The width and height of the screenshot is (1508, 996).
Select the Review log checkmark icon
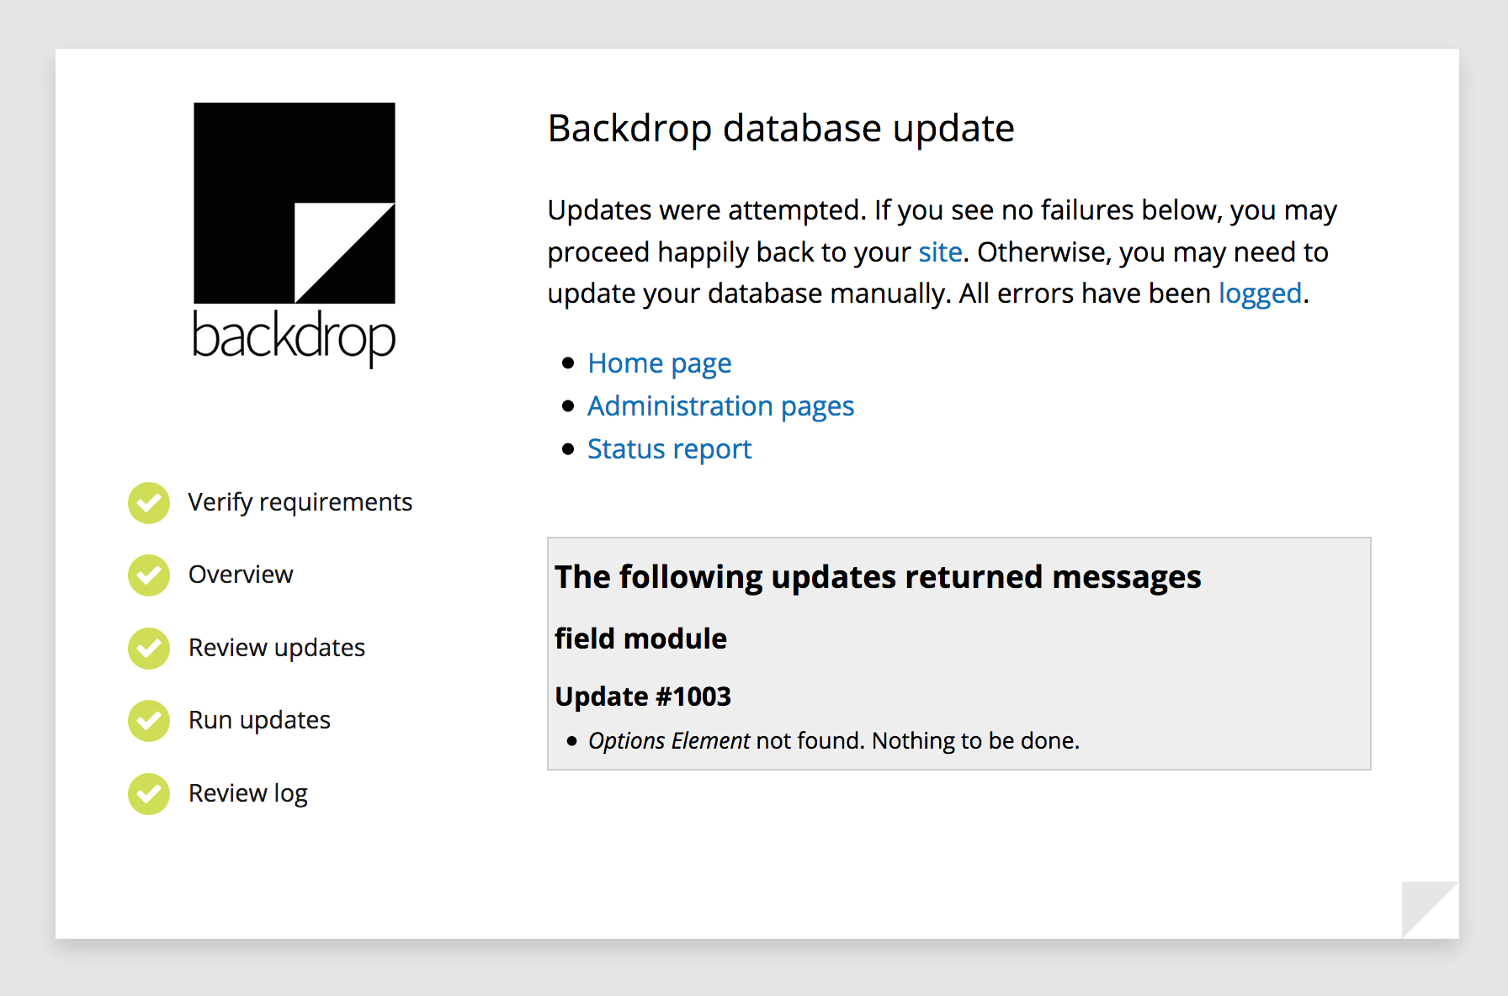click(149, 793)
